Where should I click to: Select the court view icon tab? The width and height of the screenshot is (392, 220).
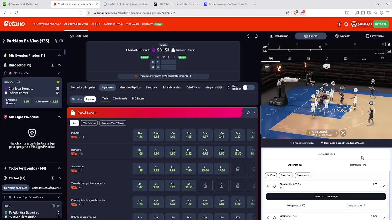pyautogui.click(x=271, y=58)
